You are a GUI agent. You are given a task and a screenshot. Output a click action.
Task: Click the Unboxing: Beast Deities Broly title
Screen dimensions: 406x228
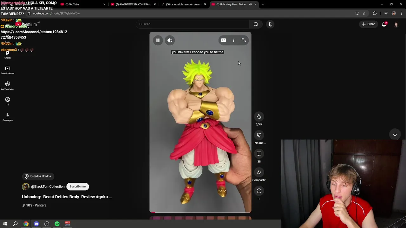coord(67,197)
